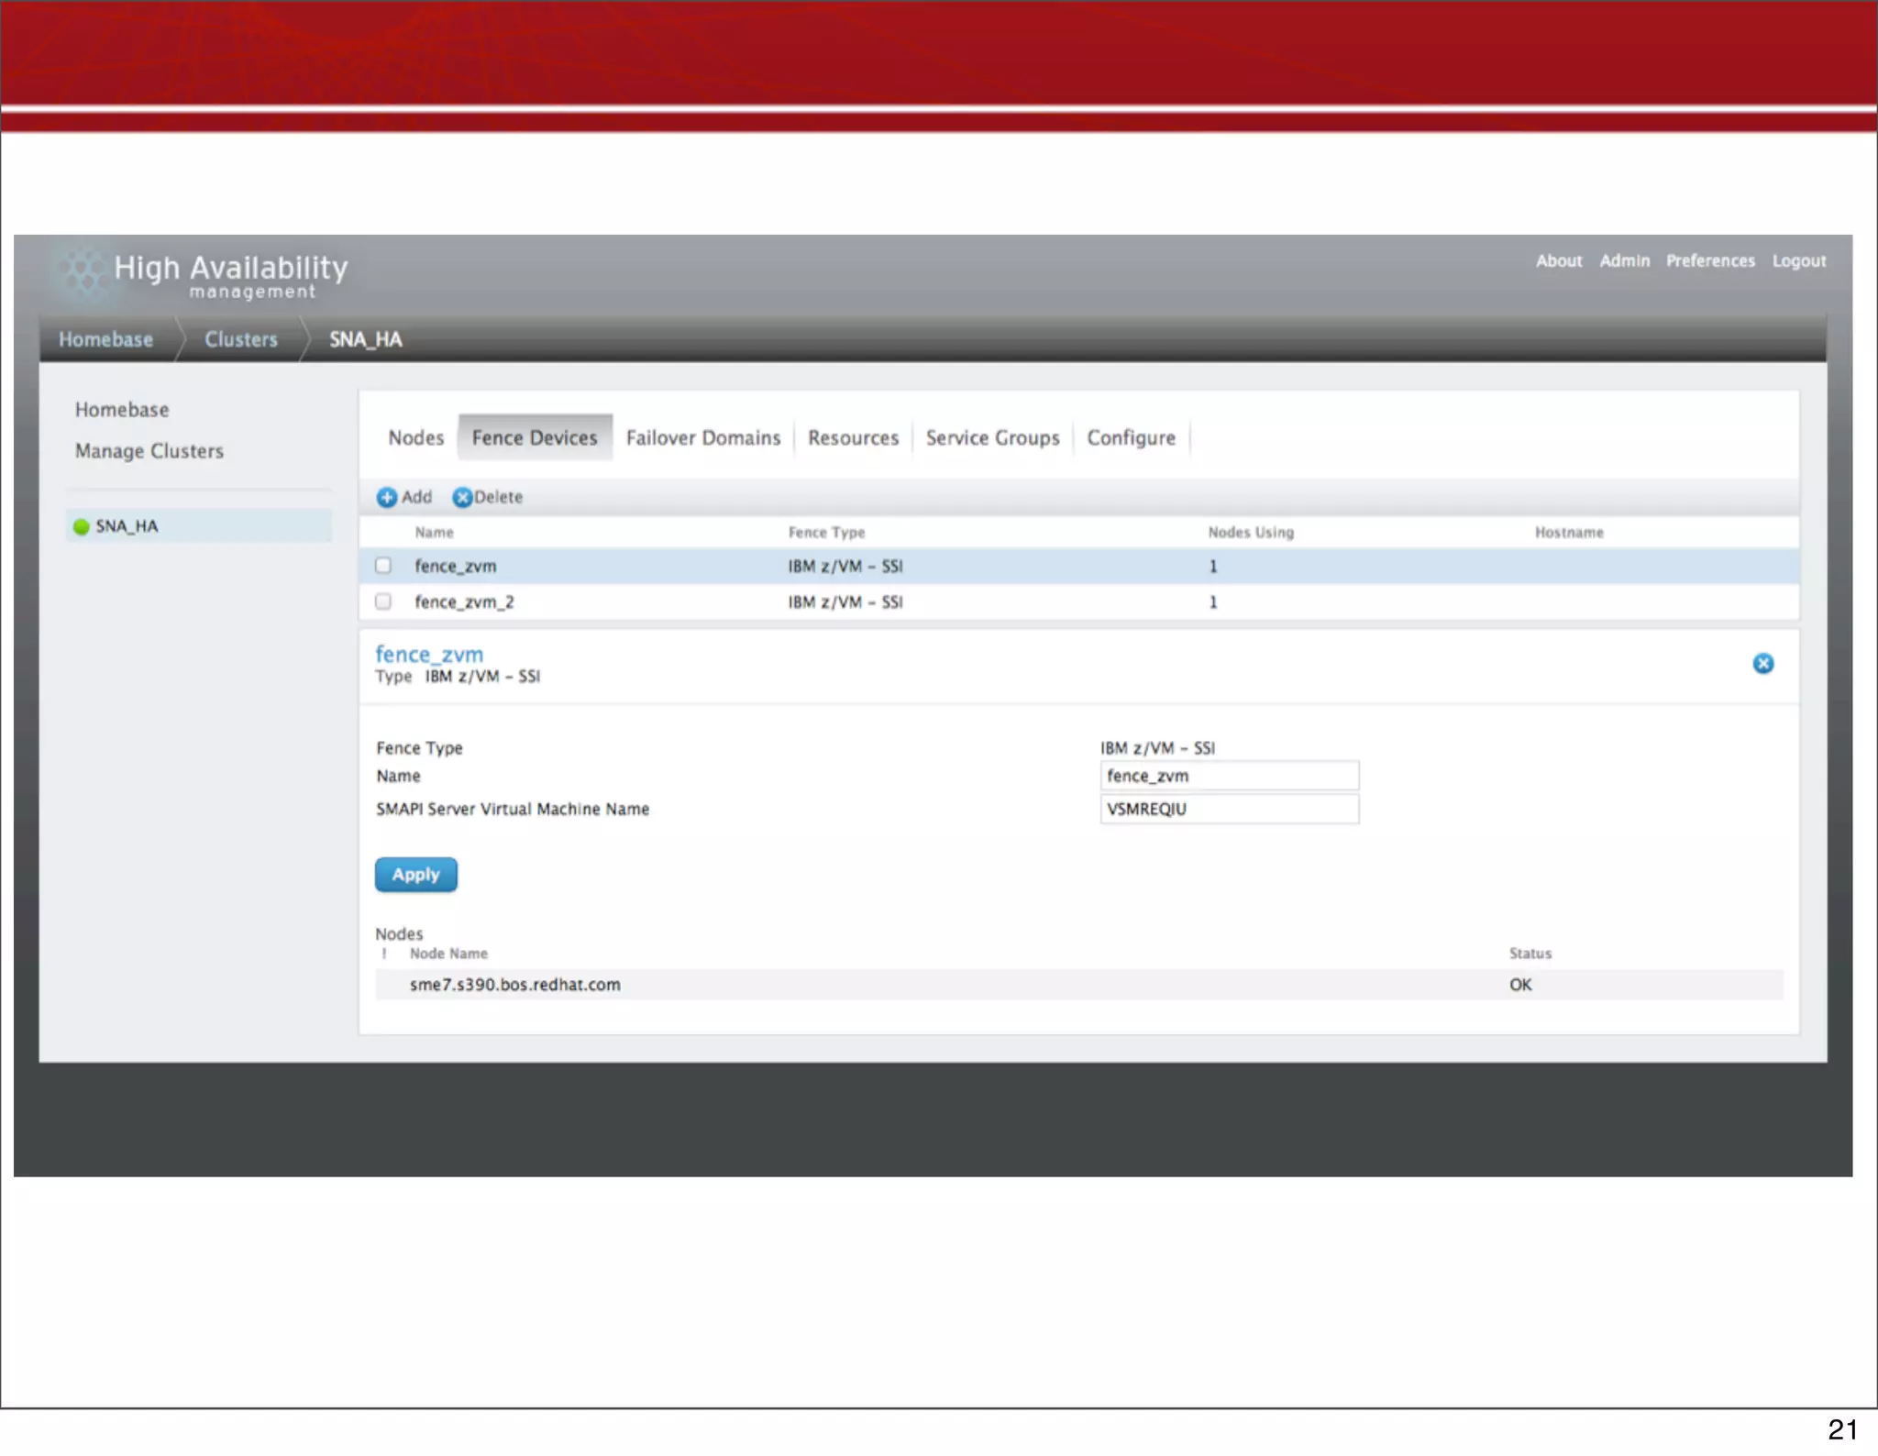Viewport: 1878px width, 1456px height.
Task: Check the fence_zvm_2 row checkbox
Action: [383, 601]
